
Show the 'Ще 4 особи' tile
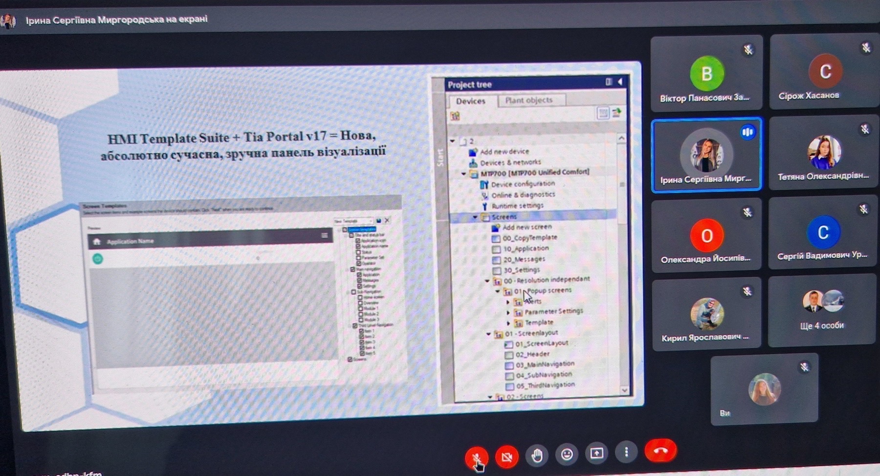pos(822,311)
